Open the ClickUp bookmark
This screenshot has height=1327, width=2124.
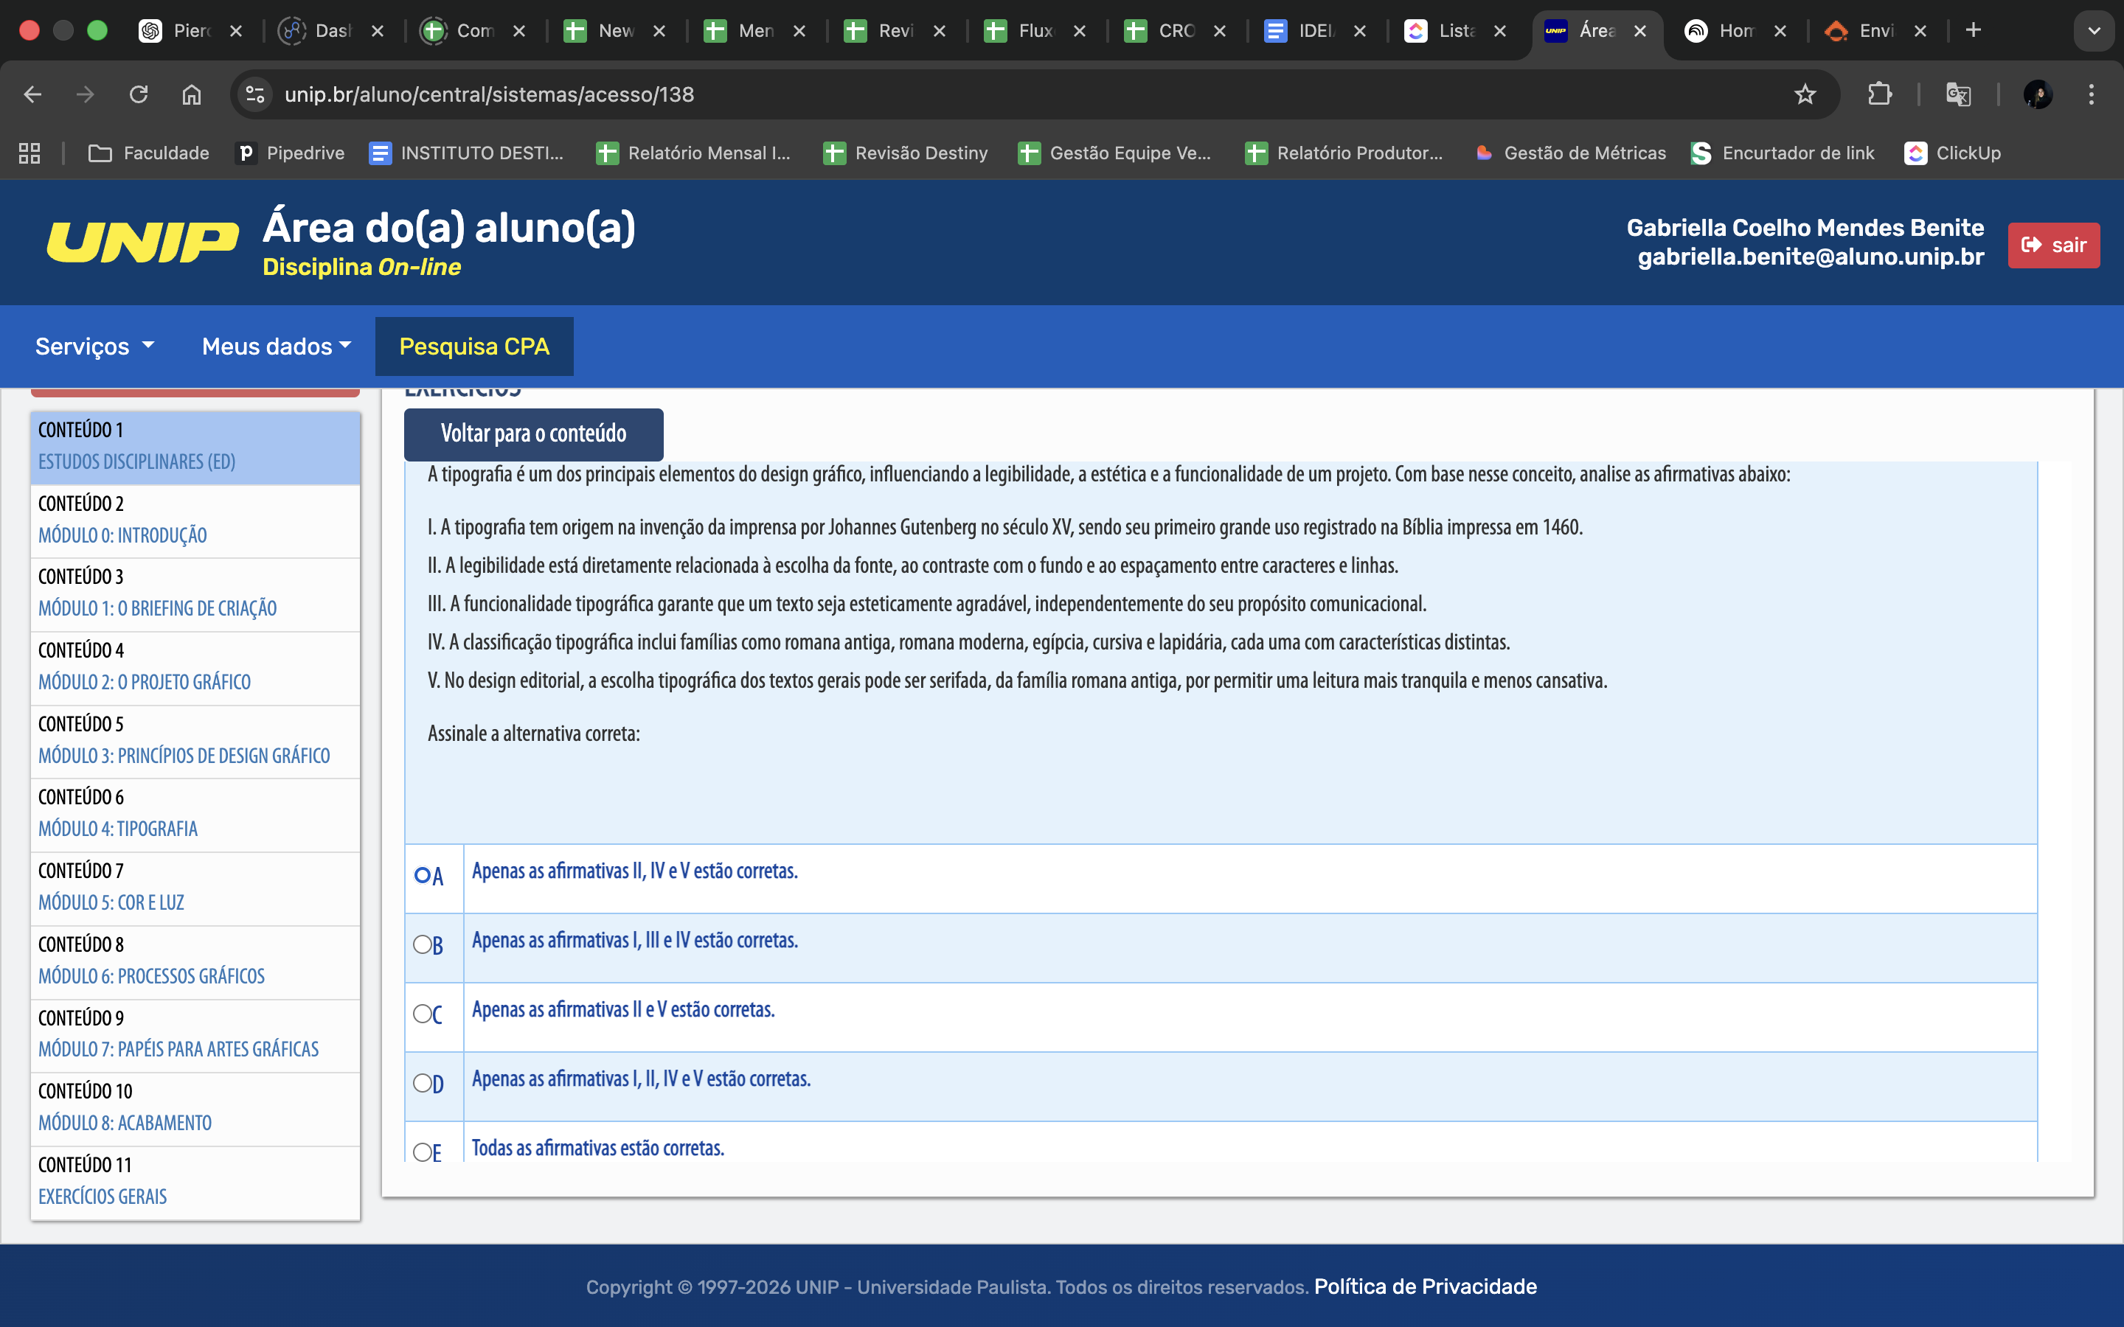click(x=1952, y=153)
